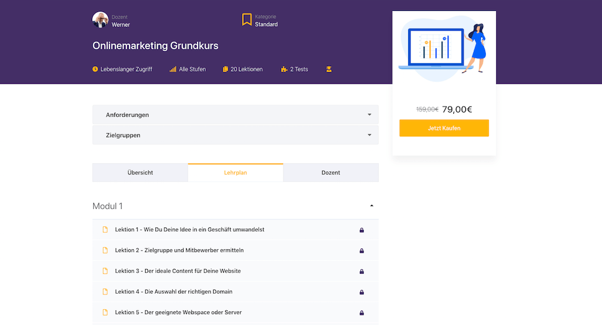Click the bar-chart icon beside Alle Stufen
This screenshot has height=325, width=602.
pyautogui.click(x=173, y=69)
